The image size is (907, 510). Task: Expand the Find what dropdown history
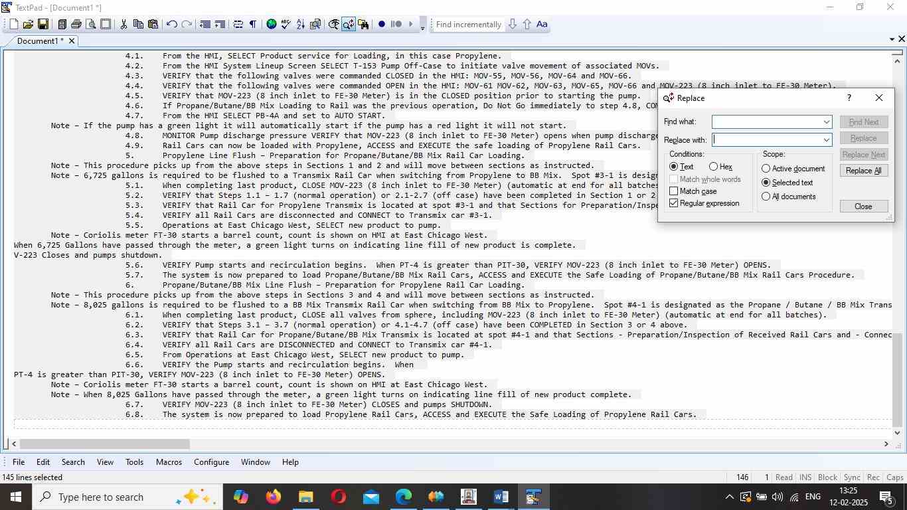click(x=826, y=122)
